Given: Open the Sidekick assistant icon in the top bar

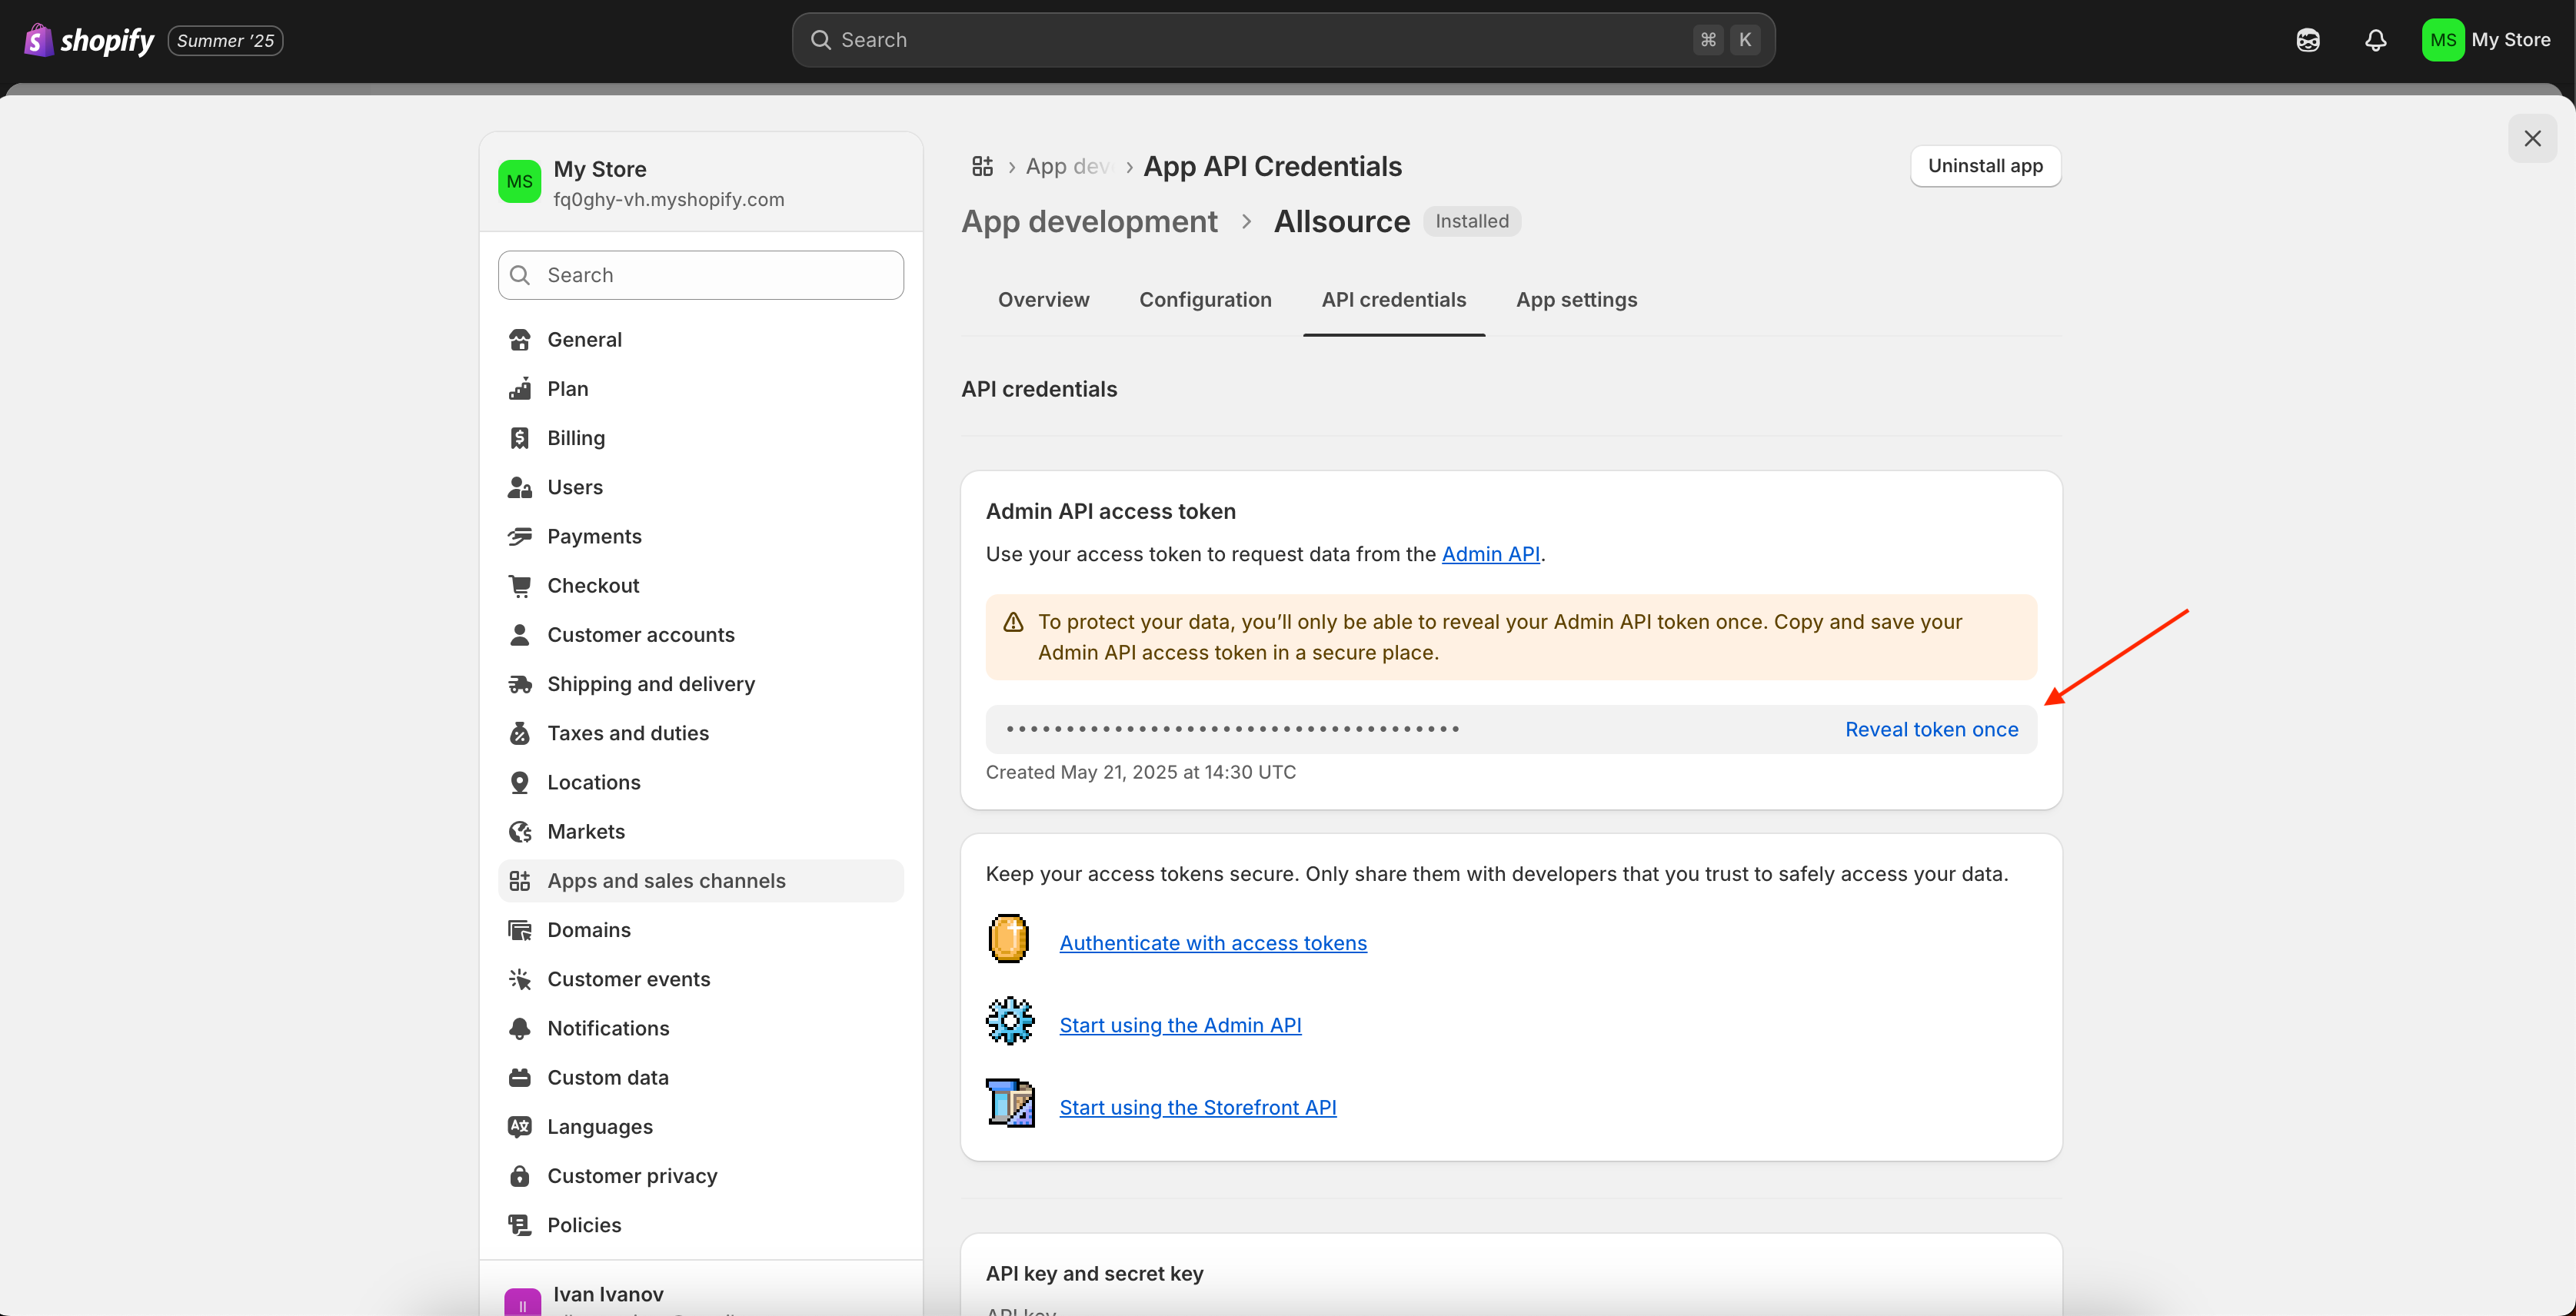Looking at the screenshot, I should point(2307,40).
